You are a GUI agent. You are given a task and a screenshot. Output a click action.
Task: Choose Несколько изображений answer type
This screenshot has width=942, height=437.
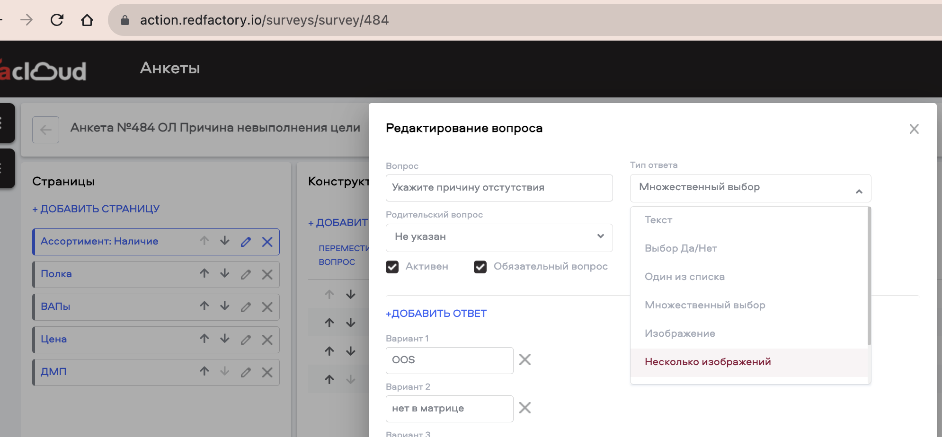click(x=749, y=362)
